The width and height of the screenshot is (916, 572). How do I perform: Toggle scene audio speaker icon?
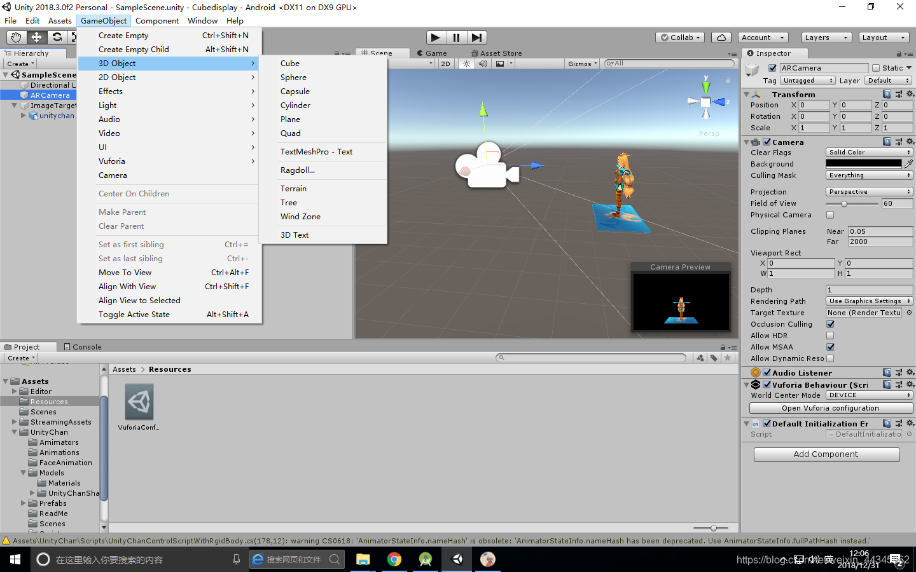483,64
